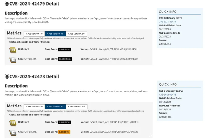206x140 pixels.
Task: Click the NIST NVD shield icon under CVE-2024-42479
Action: [13, 49]
